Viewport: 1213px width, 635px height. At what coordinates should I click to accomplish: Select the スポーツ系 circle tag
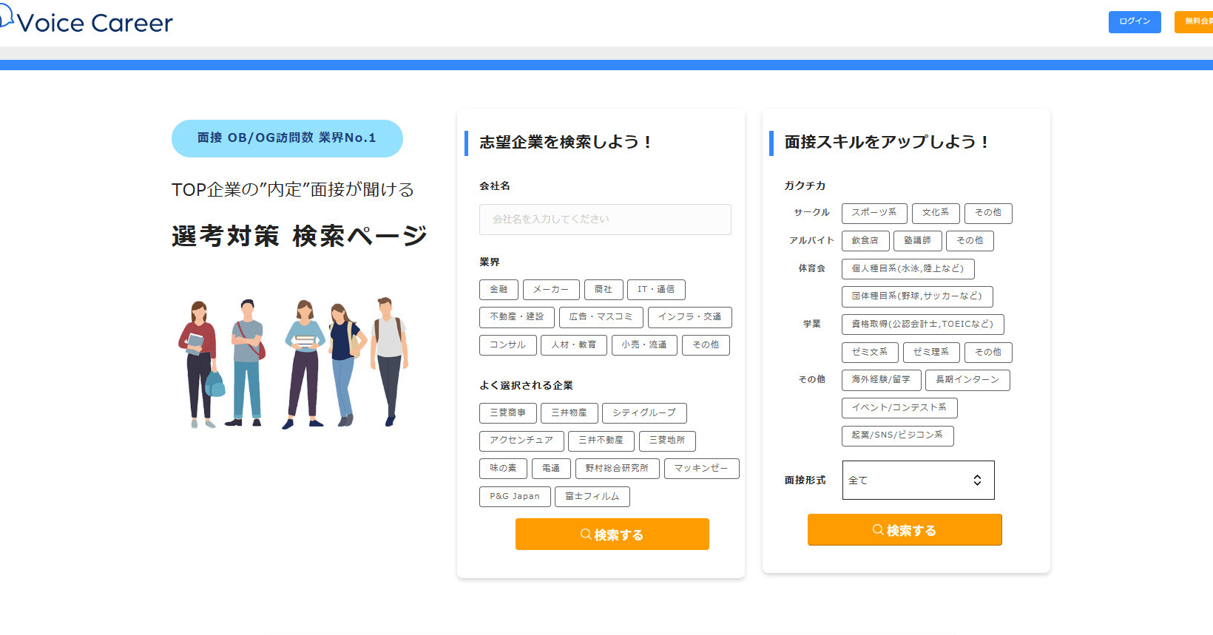click(x=874, y=213)
